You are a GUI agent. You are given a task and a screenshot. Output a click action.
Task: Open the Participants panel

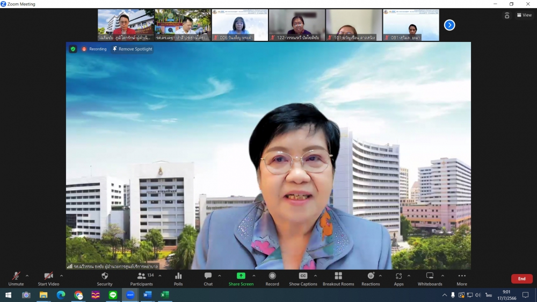click(x=141, y=278)
